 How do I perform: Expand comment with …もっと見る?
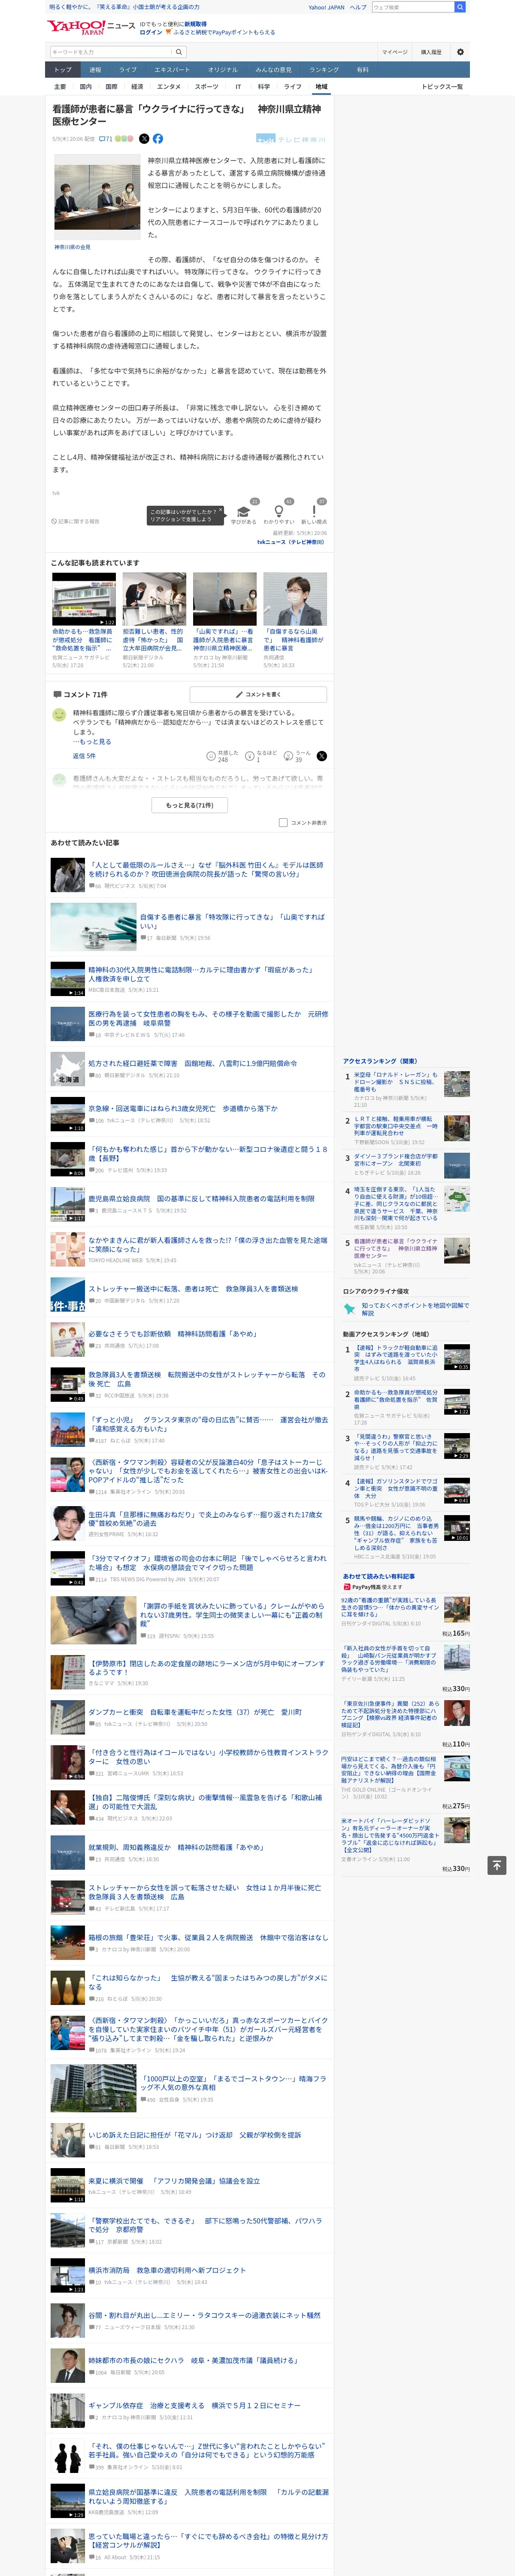92,742
